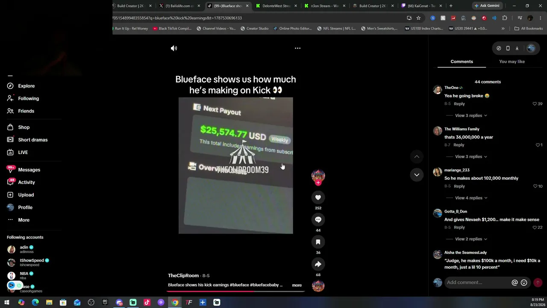
Task: Open the Creator Studio bookmark
Action: coord(254,29)
